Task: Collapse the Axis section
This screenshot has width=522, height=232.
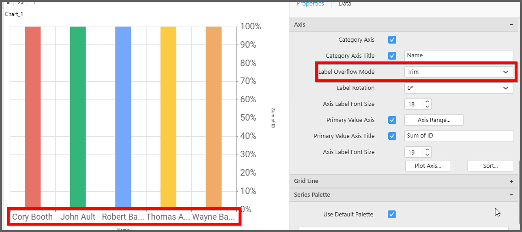Action: [511, 25]
